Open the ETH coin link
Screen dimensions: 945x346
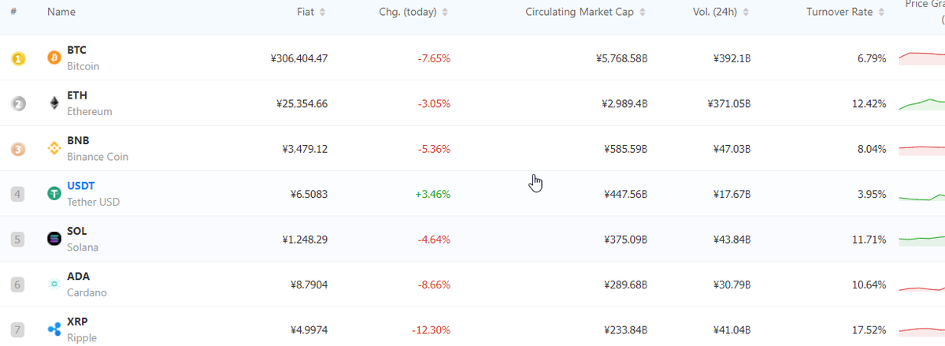click(x=76, y=95)
